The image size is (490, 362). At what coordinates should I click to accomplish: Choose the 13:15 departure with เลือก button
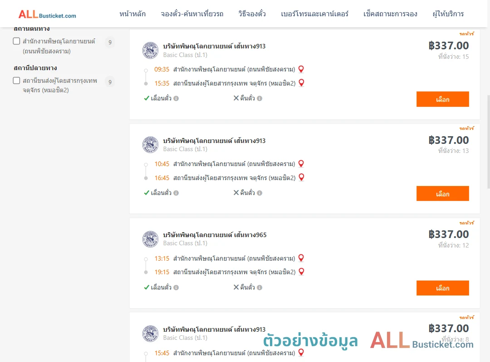click(x=442, y=288)
